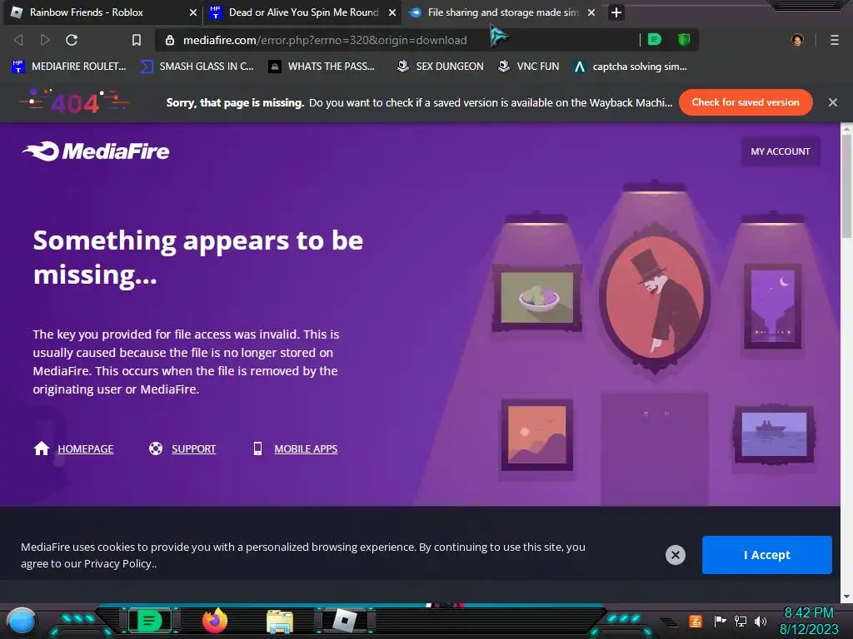Go forward using the browser forward arrow
Image resolution: width=853 pixels, height=639 pixels.
coord(45,40)
